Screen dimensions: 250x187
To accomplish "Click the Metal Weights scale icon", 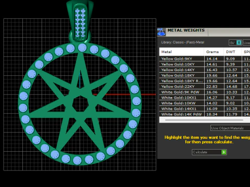I will pos(161,32).
